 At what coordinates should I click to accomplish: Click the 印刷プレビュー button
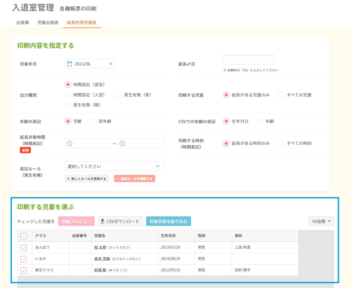(x=76, y=221)
